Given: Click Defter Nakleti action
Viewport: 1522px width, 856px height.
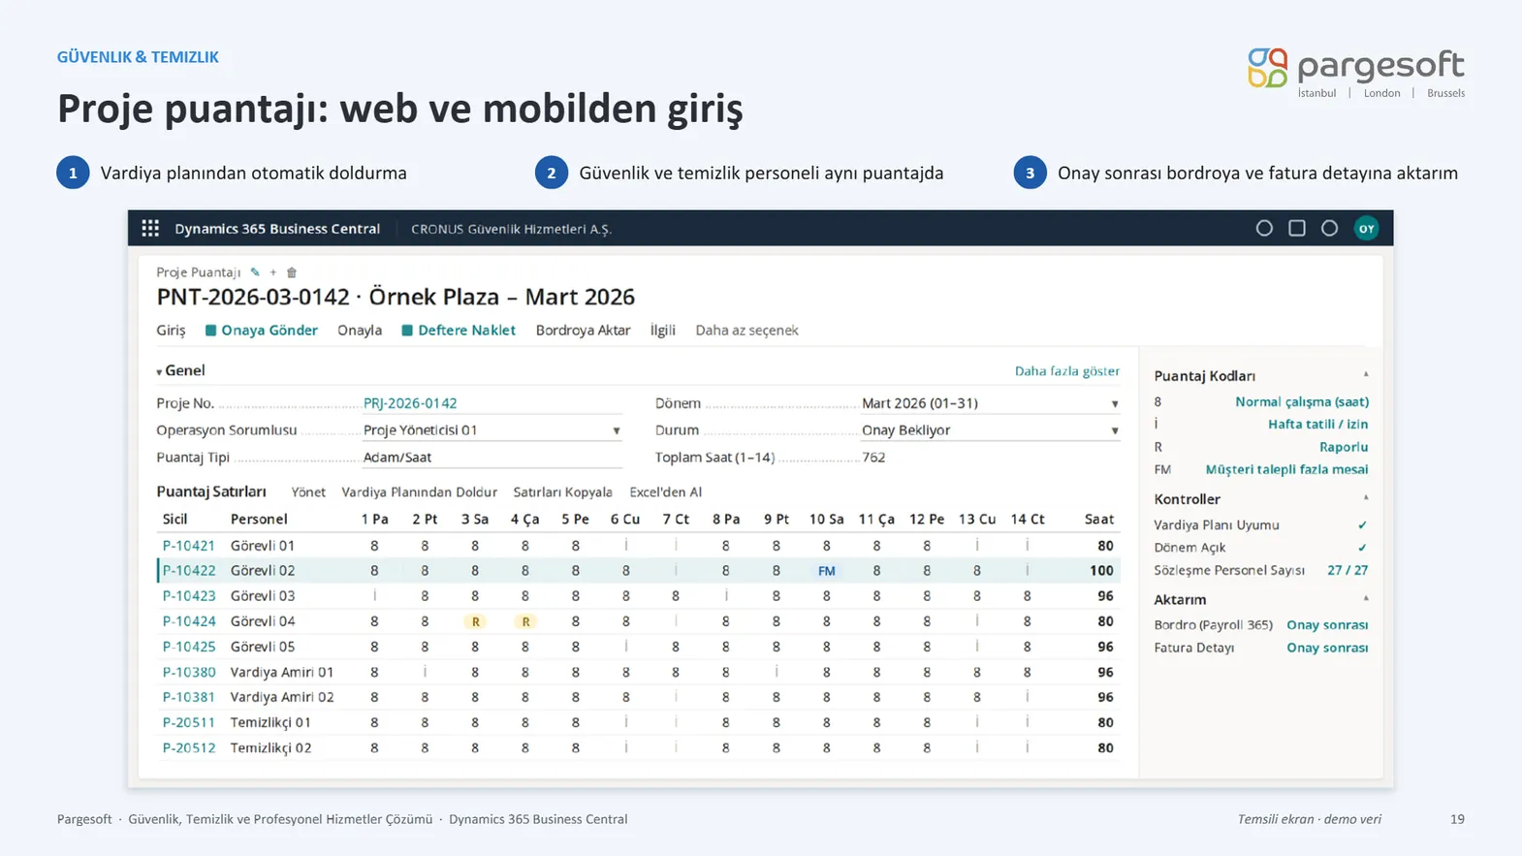Looking at the screenshot, I should [x=459, y=331].
